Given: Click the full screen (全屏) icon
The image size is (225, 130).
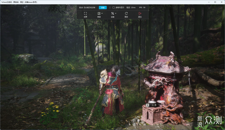Looking at the screenshot, I should coord(85,13).
